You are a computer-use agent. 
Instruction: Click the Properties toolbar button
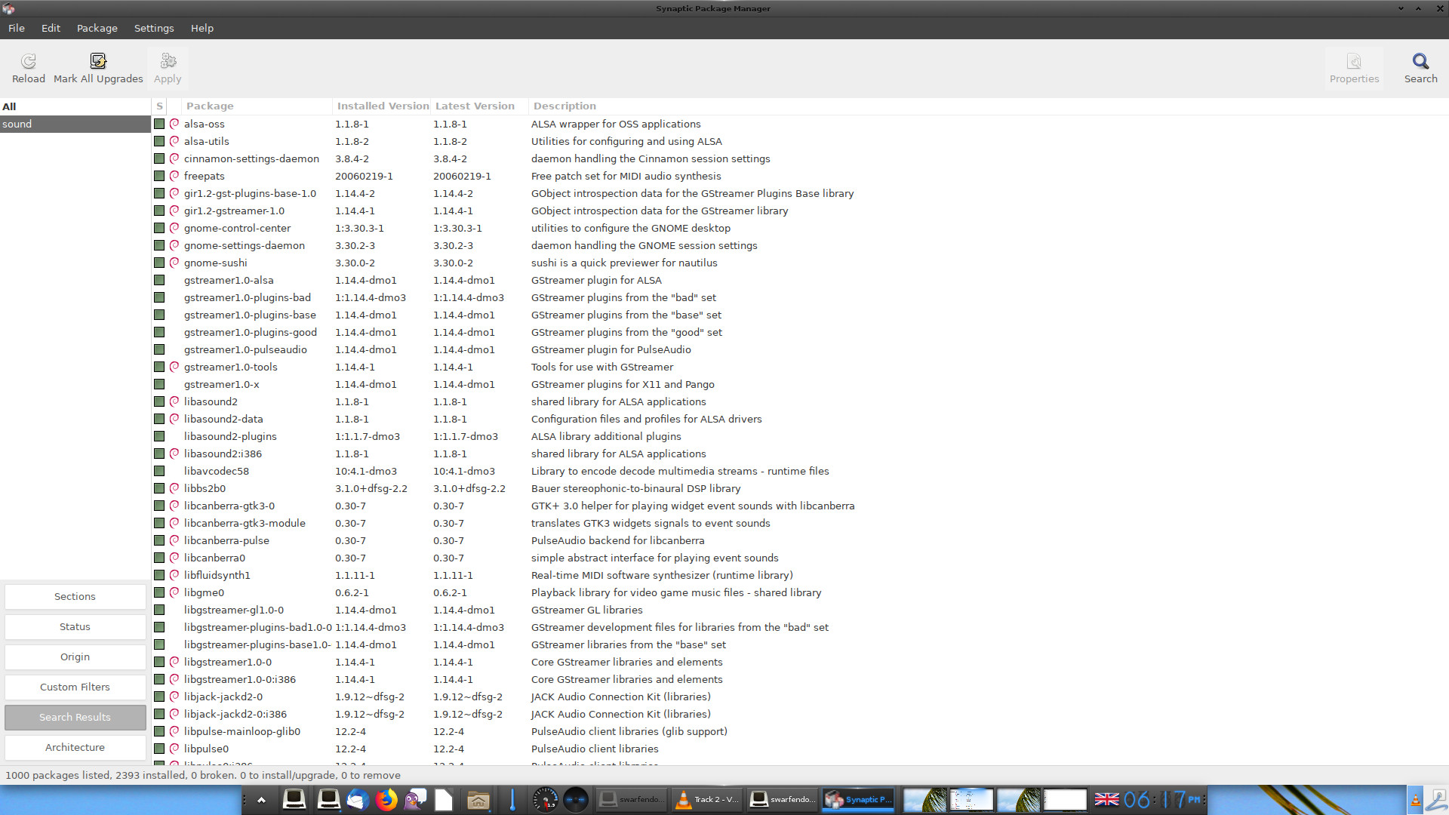pos(1354,68)
